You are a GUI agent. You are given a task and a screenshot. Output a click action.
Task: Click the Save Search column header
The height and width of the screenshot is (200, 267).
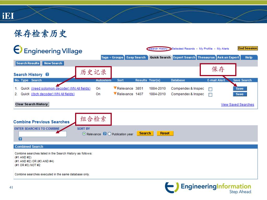click(242, 80)
